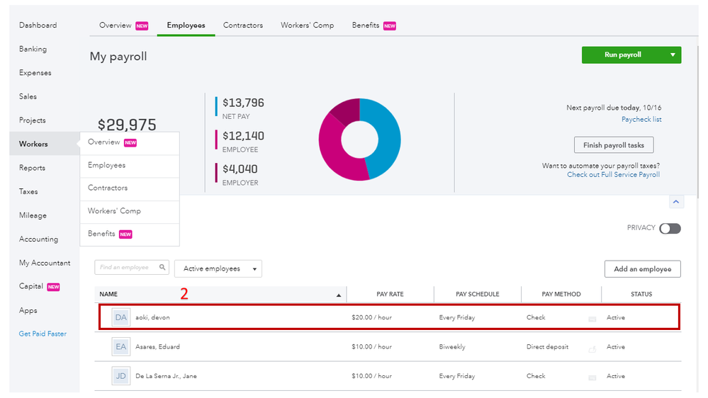Click the Add an employee button
This screenshot has width=708, height=398.
642,269
